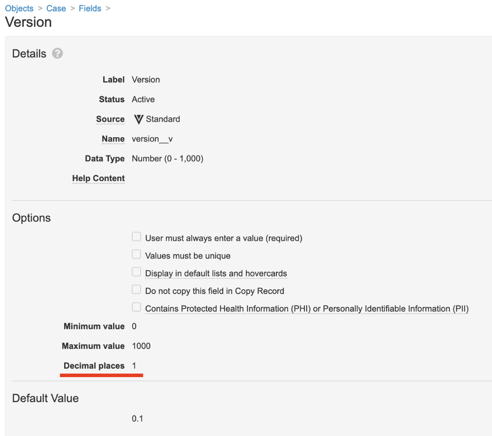Enable the PHI or PII checkbox
The width and height of the screenshot is (492, 436).
point(137,308)
